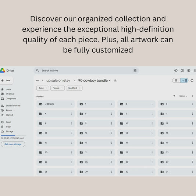Viewport: 196px width, 196px height.
Task: Open the search filter options icon
Action: [x=135, y=71]
